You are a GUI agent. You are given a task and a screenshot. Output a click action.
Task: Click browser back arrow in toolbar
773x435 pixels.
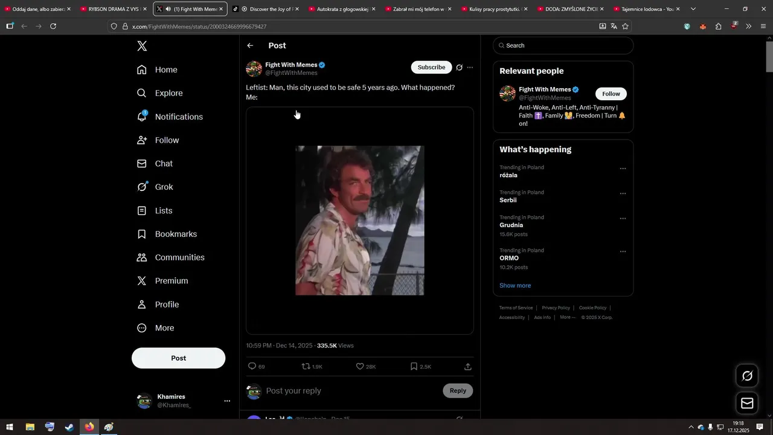coord(24,27)
